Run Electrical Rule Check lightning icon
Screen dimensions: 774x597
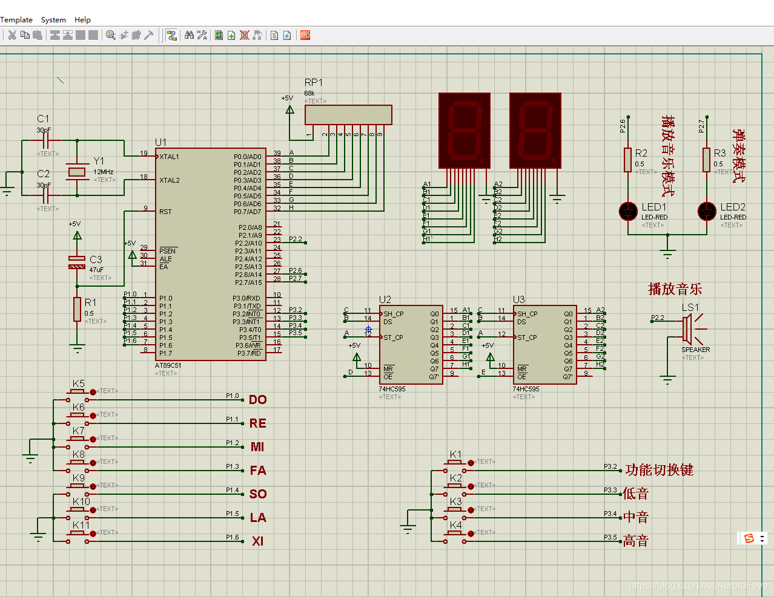[x=287, y=35]
